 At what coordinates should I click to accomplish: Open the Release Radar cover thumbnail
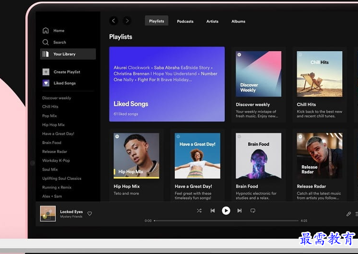319,156
